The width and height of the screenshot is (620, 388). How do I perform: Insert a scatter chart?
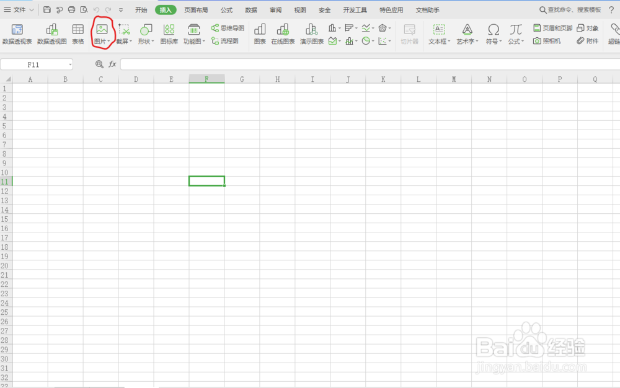(x=383, y=41)
